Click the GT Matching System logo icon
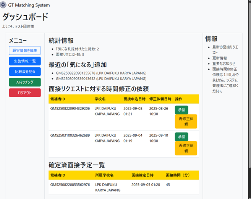This screenshot has height=199, width=251. coord(3,5)
